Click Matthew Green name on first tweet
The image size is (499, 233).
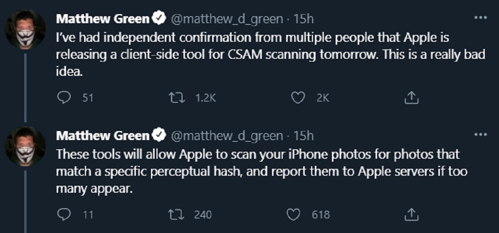[103, 19]
